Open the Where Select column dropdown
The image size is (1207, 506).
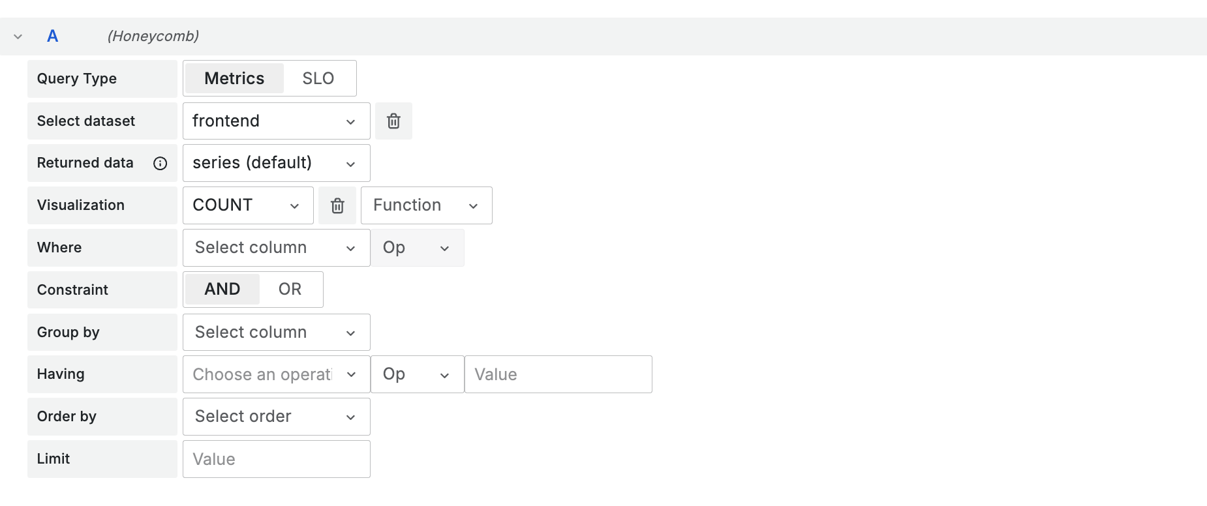tap(276, 248)
